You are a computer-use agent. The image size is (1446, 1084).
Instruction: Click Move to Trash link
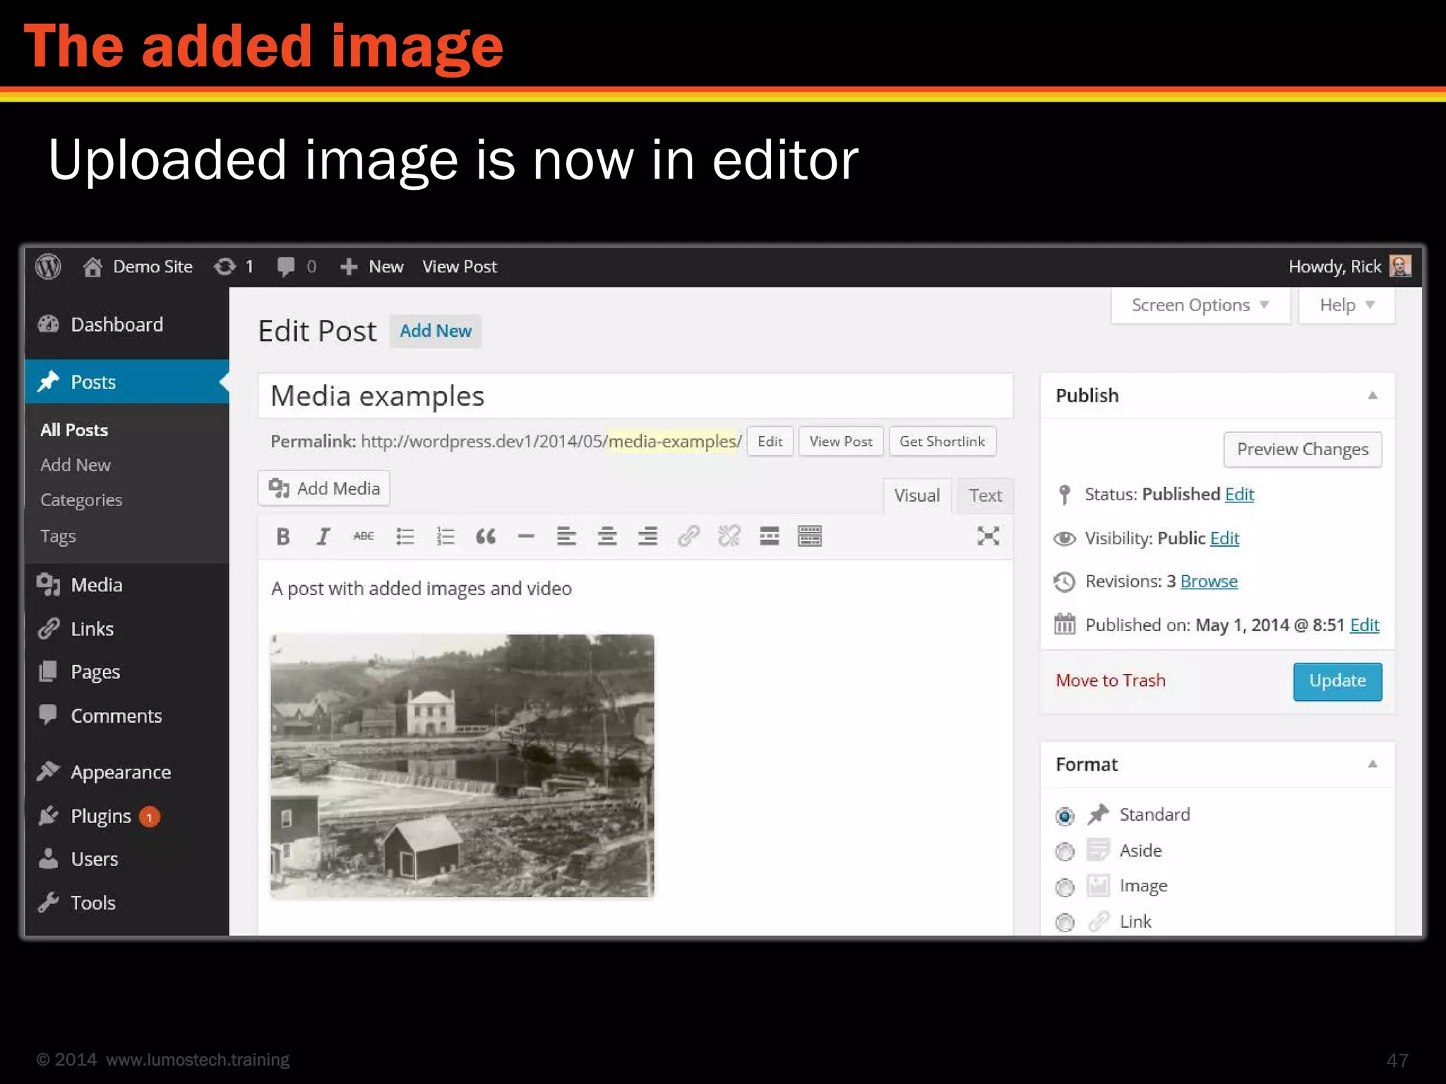pos(1111,680)
